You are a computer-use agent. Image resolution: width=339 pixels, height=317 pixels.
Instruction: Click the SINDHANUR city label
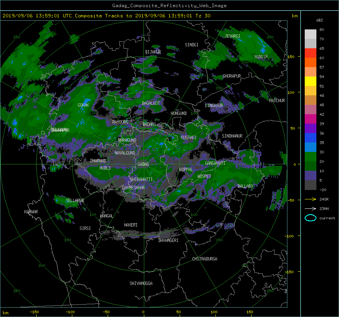(232, 136)
